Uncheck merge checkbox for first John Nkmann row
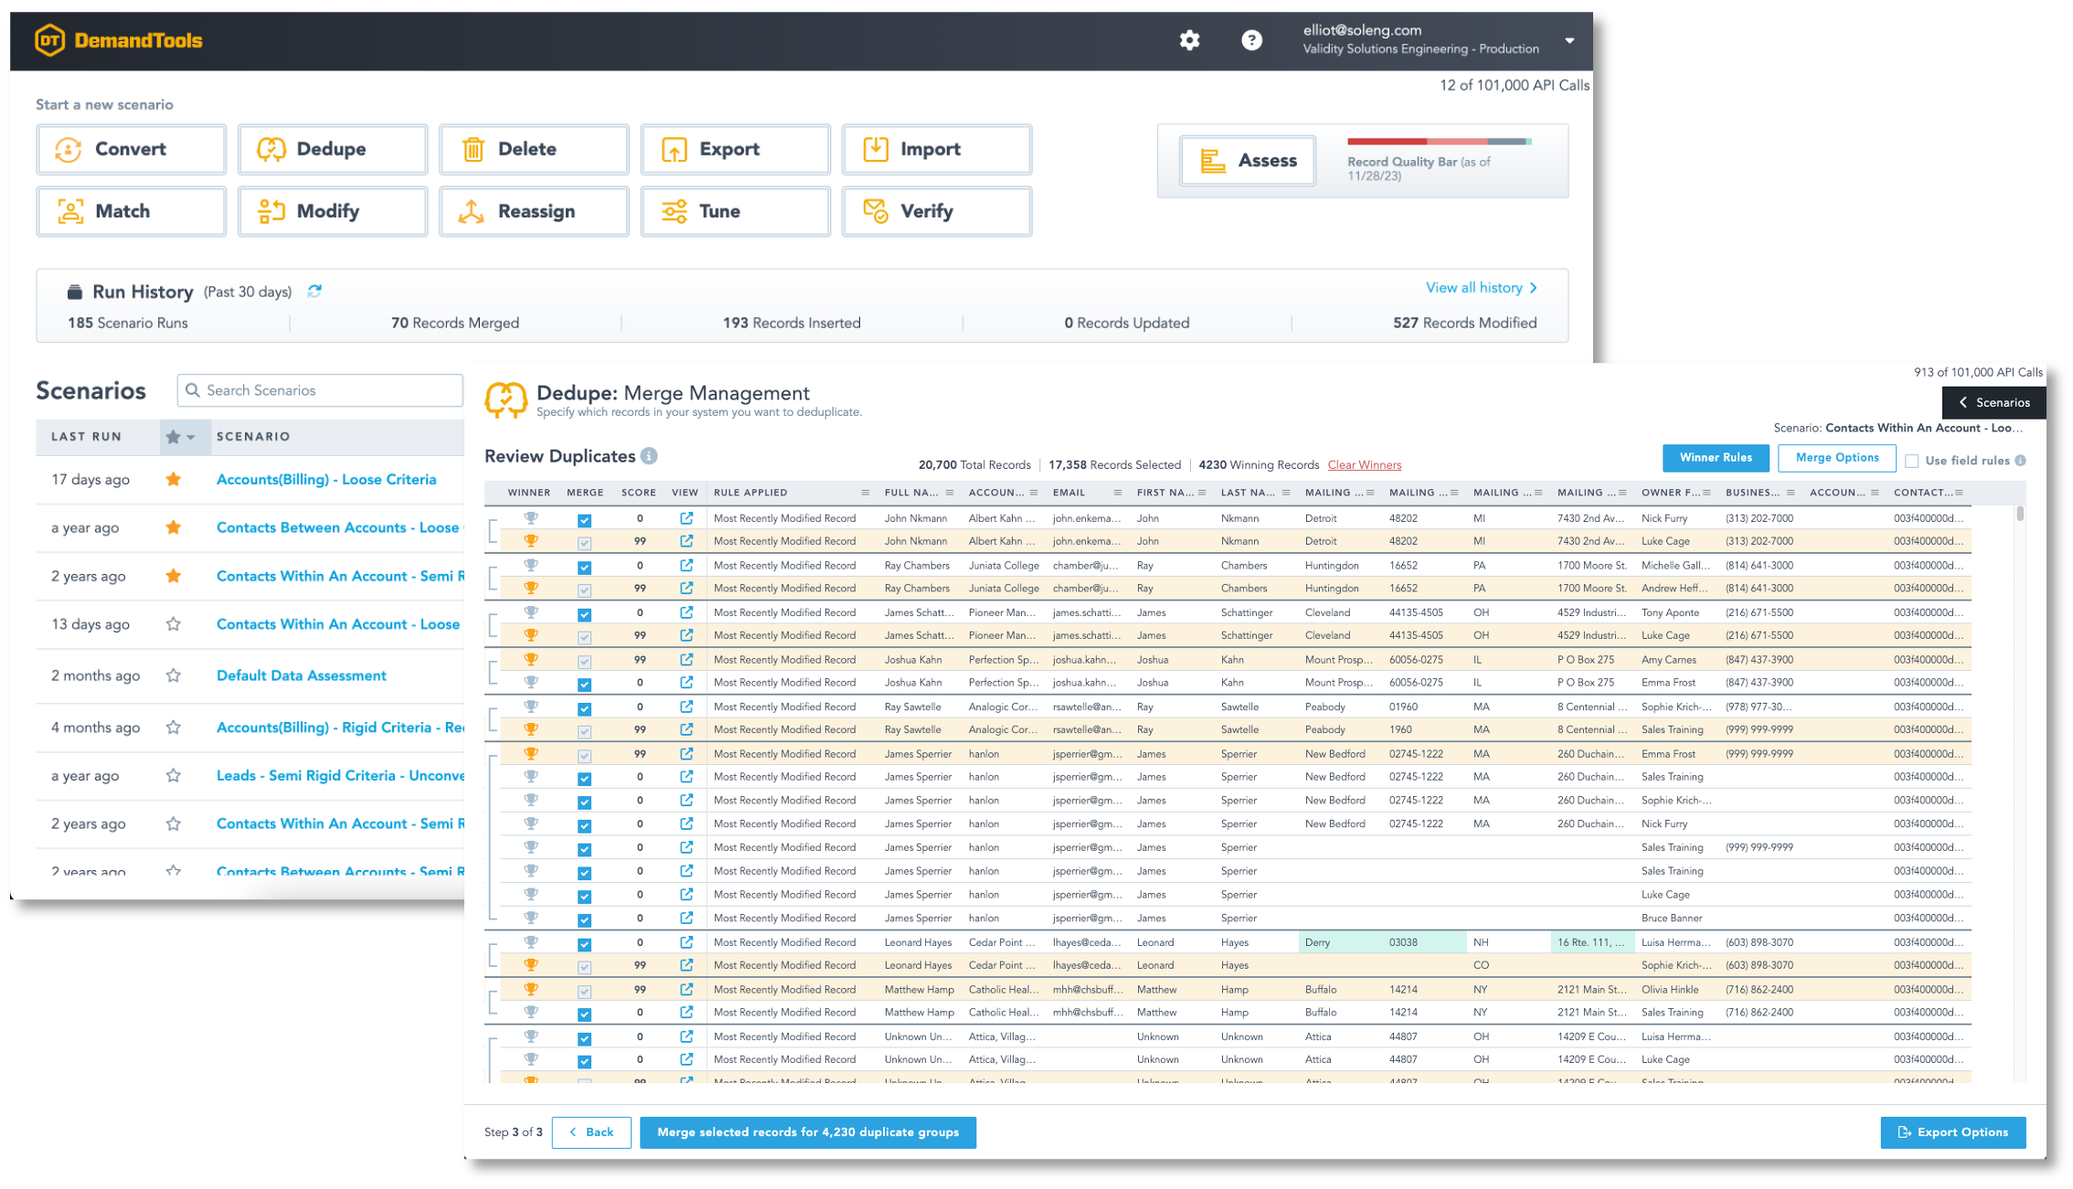Image resolution: width=2073 pixels, height=1189 pixels. pos(584,519)
